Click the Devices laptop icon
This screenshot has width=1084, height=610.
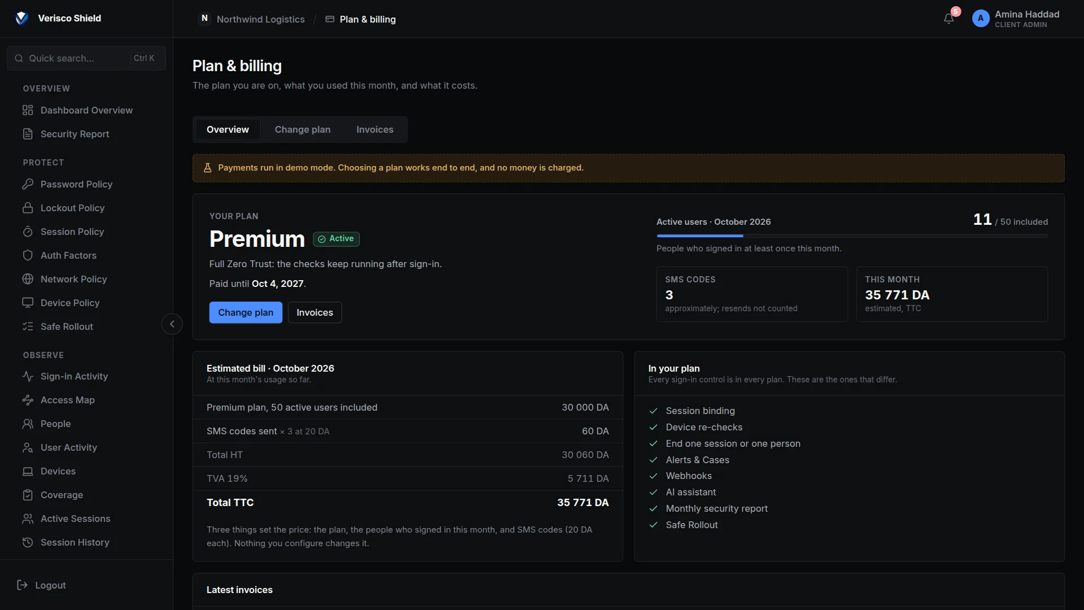(x=28, y=471)
